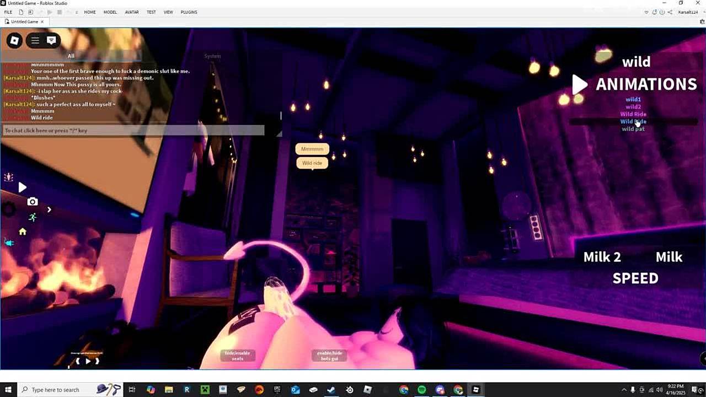706x397 pixels.
Task: Click the SPEED button
Action: 635,278
